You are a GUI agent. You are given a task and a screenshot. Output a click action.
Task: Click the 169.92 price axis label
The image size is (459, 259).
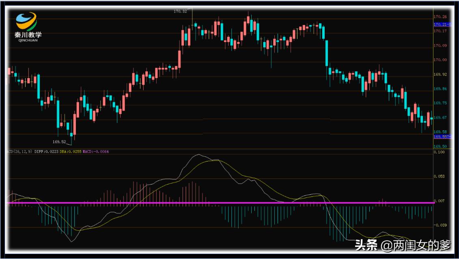440,74
